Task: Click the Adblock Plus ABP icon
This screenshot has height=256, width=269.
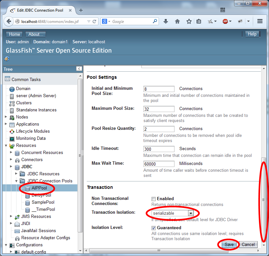Action: [225, 21]
